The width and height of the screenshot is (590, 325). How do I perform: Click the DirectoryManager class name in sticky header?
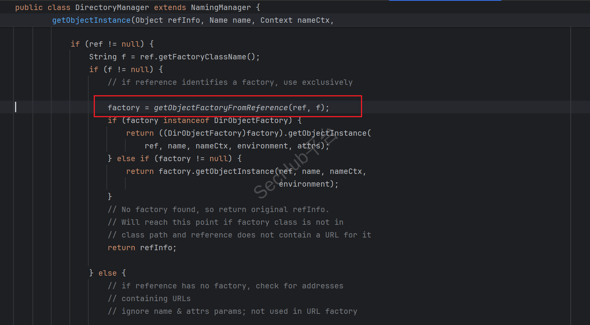pyautogui.click(x=112, y=7)
